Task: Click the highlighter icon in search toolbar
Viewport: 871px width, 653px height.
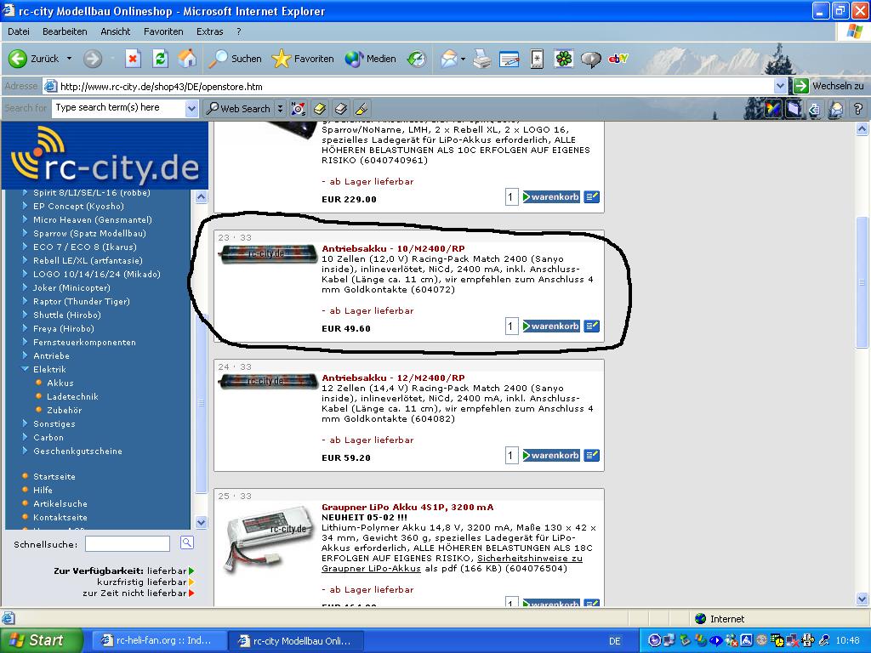Action: [361, 108]
